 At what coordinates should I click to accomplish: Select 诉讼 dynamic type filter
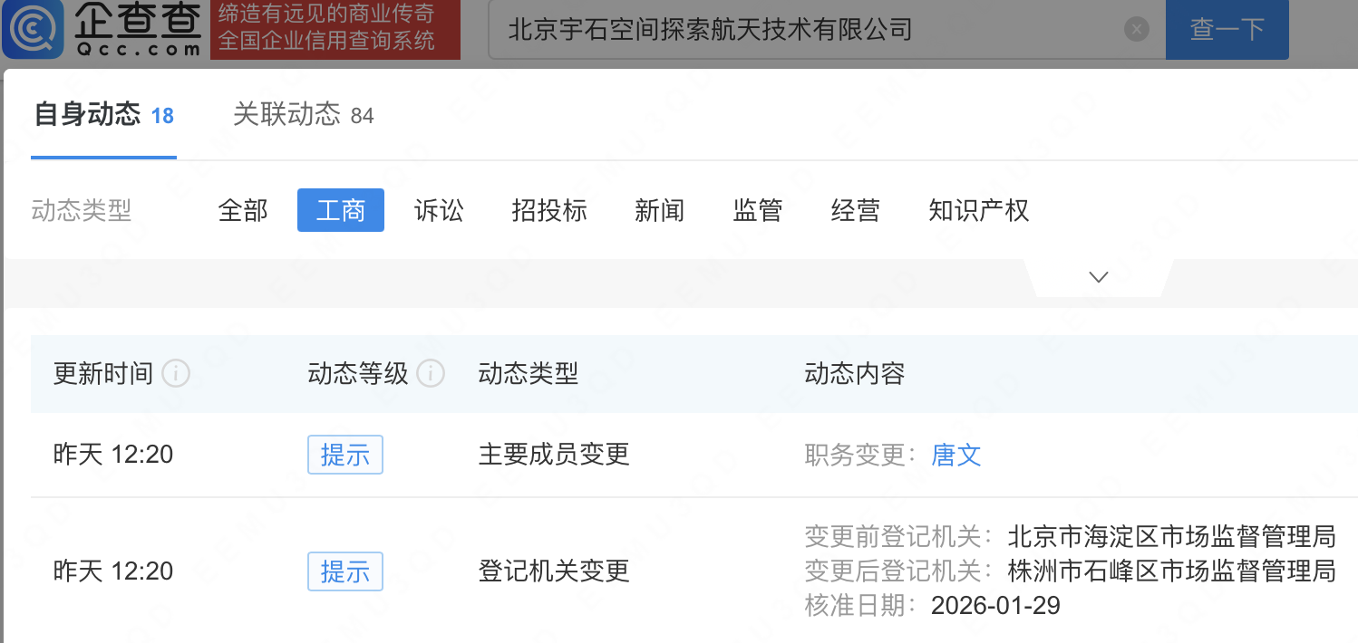pos(439,211)
